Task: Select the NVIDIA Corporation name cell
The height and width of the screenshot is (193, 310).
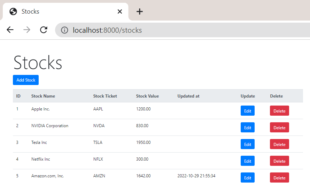Action: point(50,126)
